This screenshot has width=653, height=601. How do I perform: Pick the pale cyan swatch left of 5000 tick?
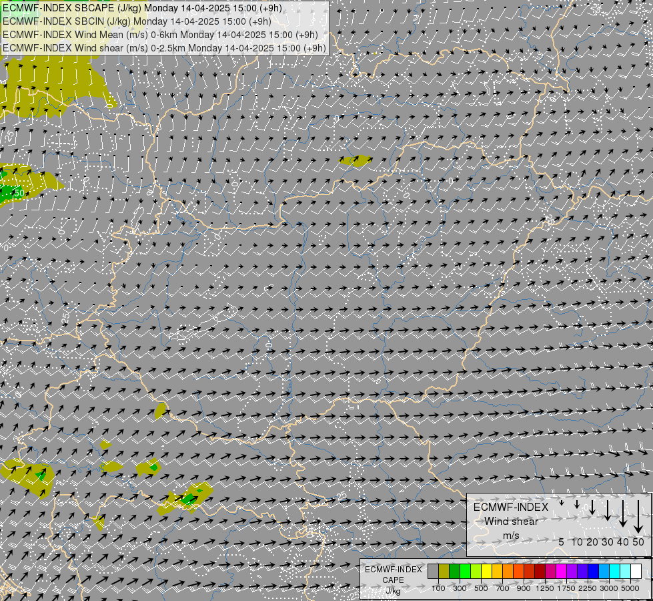pos(626,572)
